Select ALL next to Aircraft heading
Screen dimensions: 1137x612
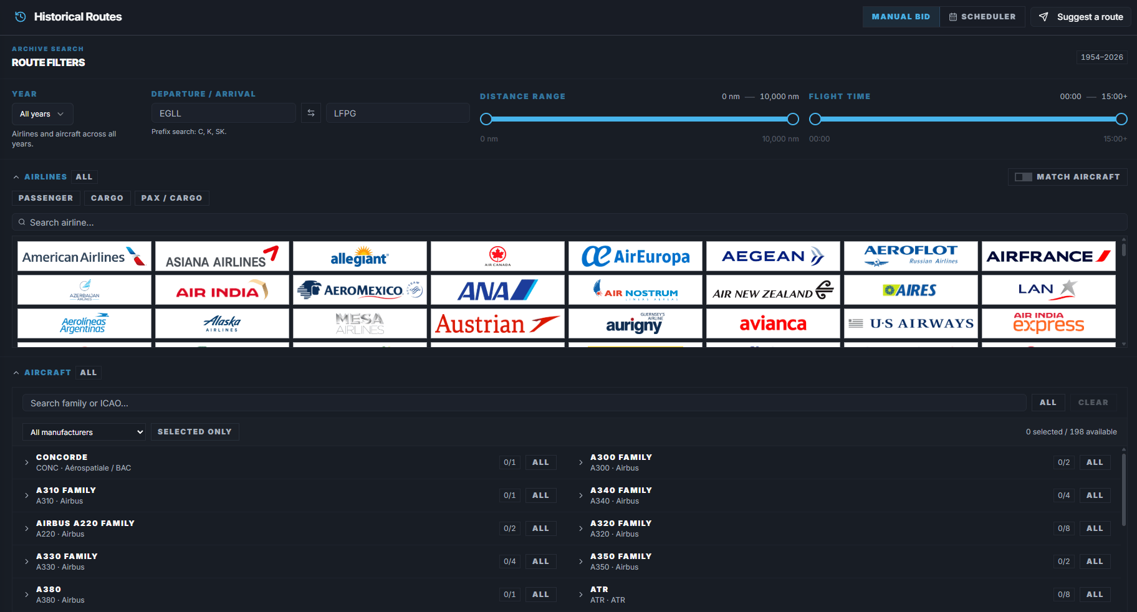89,373
